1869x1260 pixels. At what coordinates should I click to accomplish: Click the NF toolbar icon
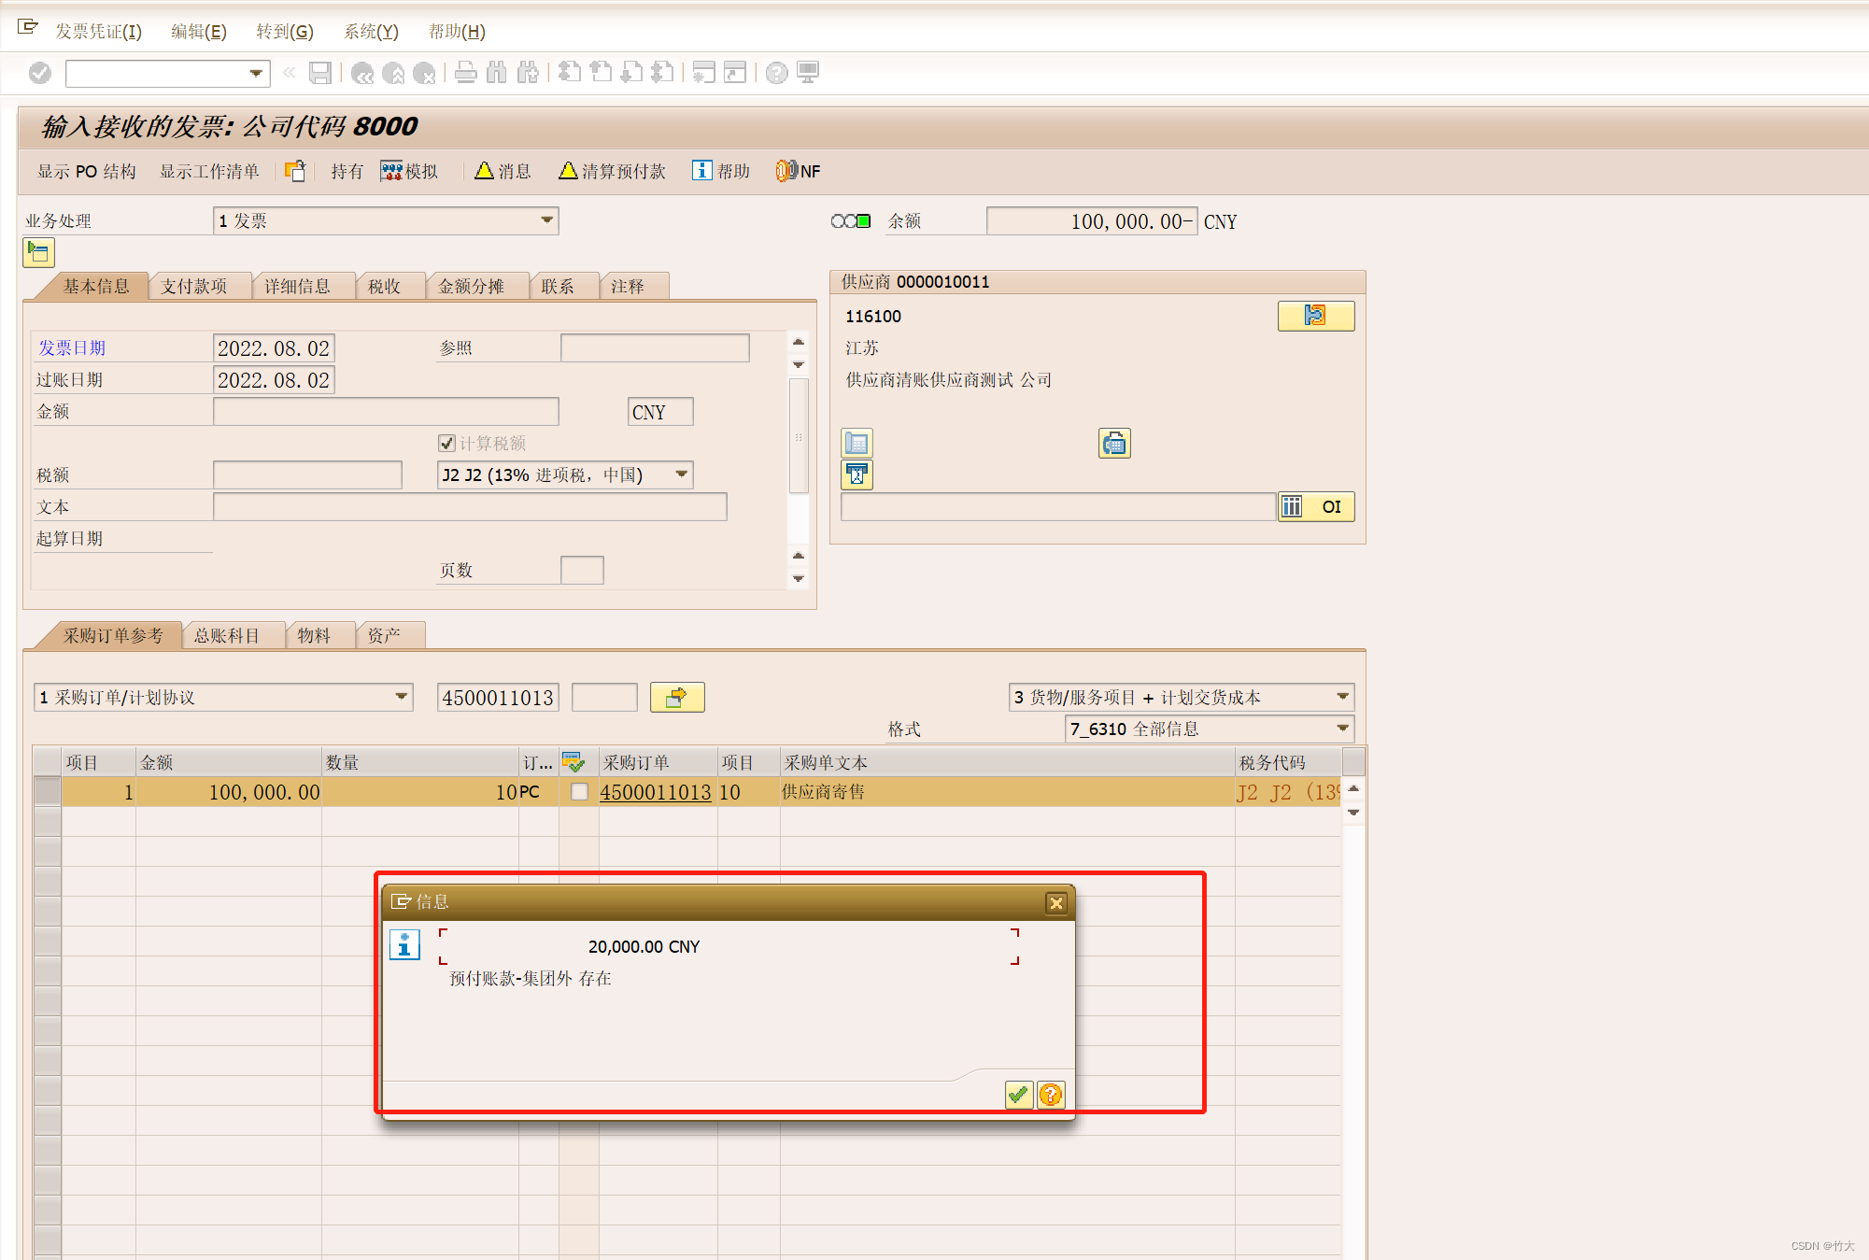798,171
